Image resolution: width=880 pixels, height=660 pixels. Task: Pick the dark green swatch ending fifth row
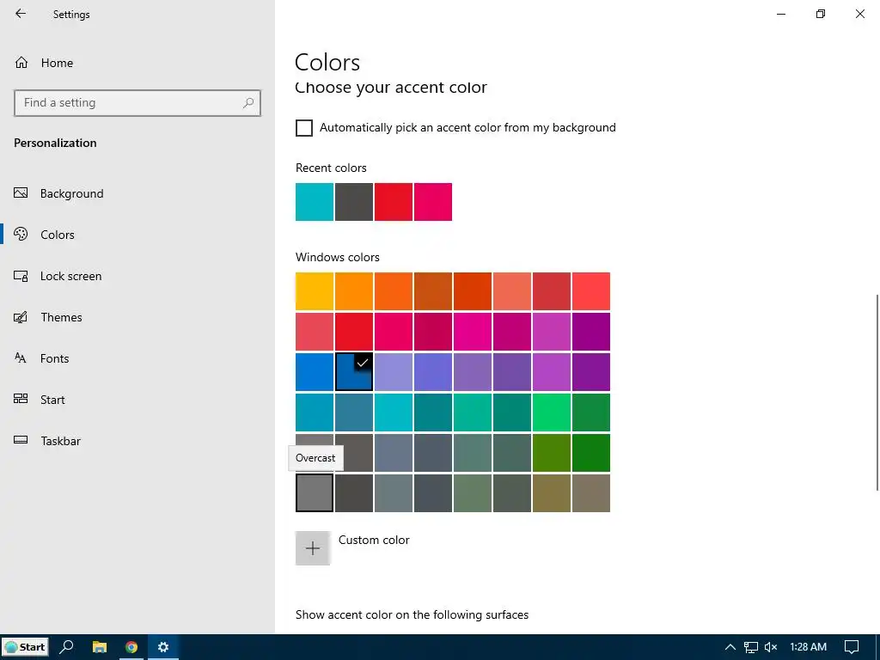tap(591, 453)
